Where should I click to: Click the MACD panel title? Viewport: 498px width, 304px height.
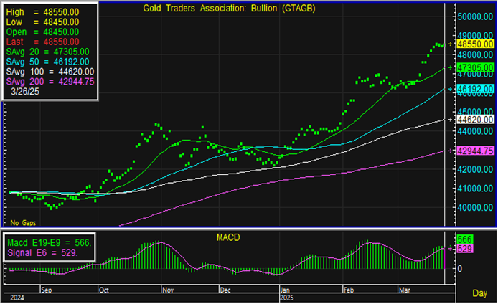[x=230, y=237]
